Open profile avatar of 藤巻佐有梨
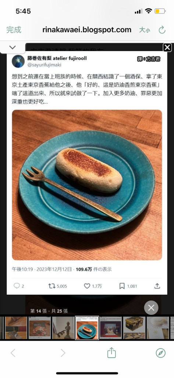The height and width of the screenshot is (378, 174). click(x=18, y=61)
